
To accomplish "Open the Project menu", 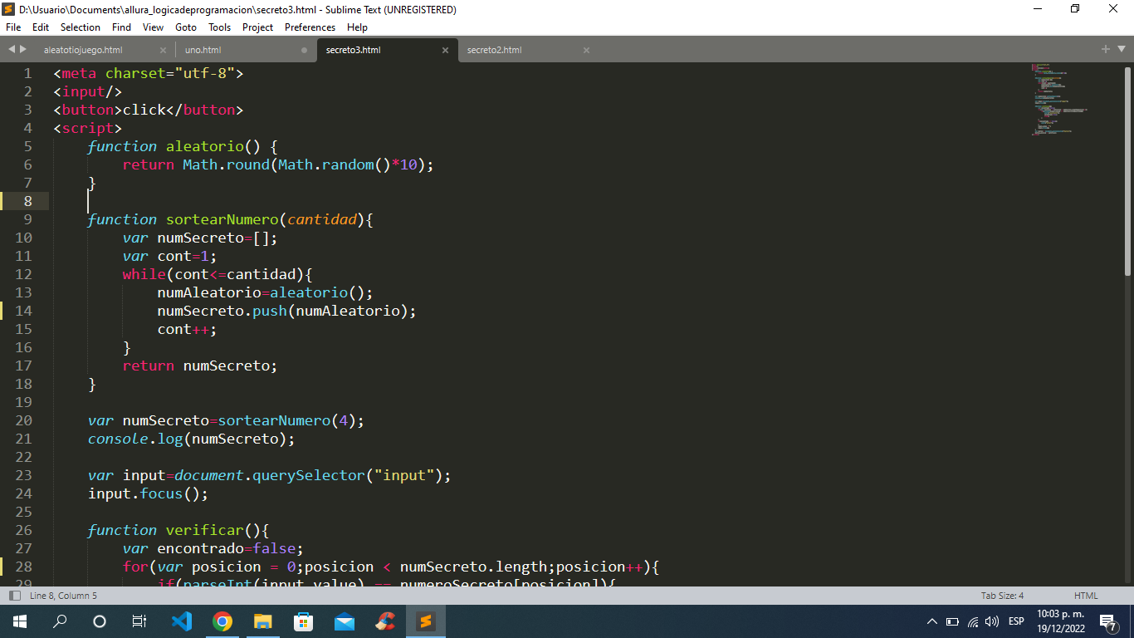I will tap(257, 27).
